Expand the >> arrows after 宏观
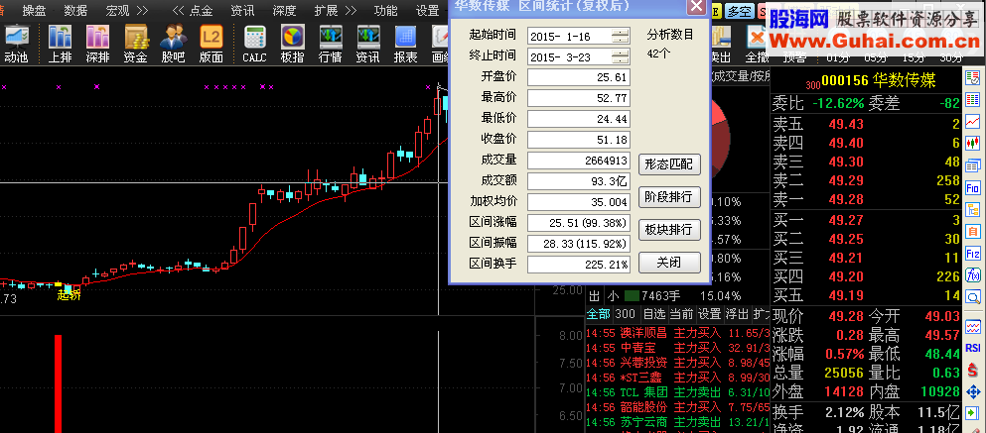Viewport: 986px width, 433px height. coord(142,11)
